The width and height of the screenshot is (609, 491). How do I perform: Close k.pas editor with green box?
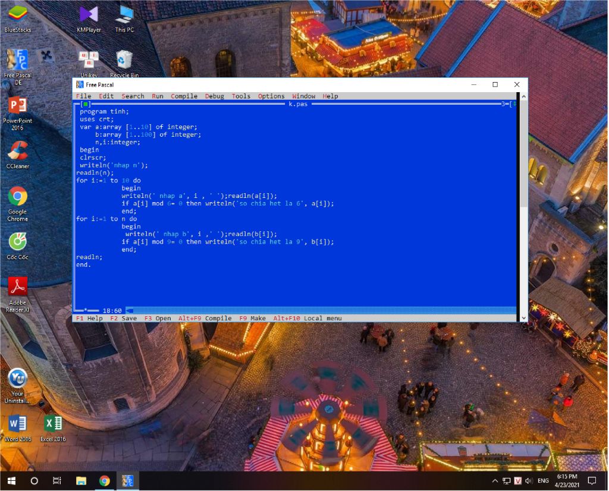click(x=86, y=104)
